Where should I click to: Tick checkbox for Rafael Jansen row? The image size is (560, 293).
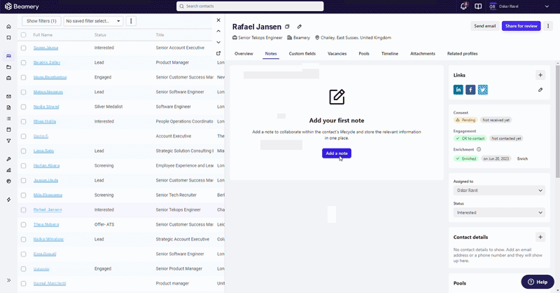[x=24, y=210]
